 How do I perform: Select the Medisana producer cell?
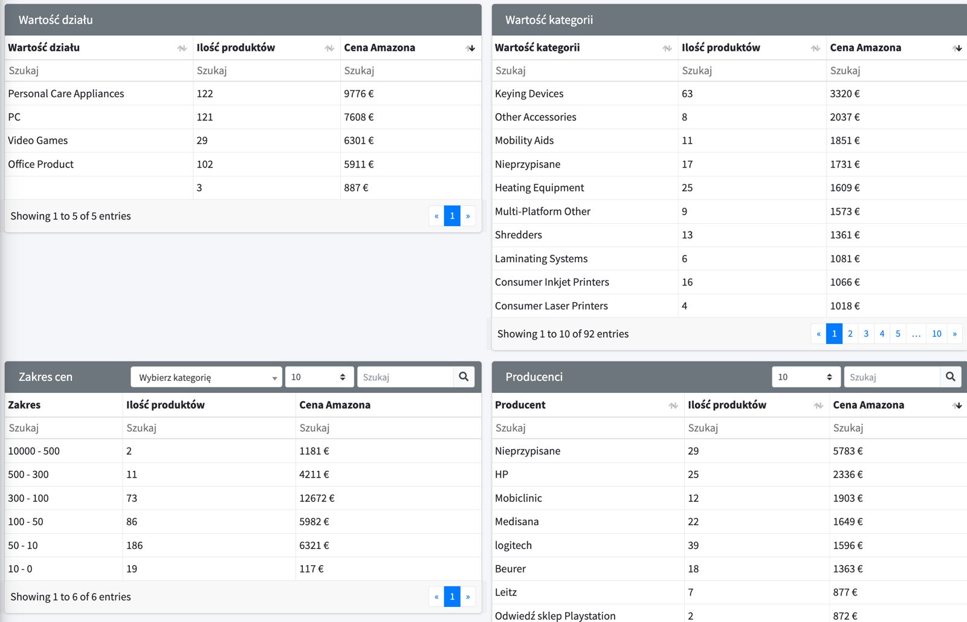pyautogui.click(x=587, y=522)
